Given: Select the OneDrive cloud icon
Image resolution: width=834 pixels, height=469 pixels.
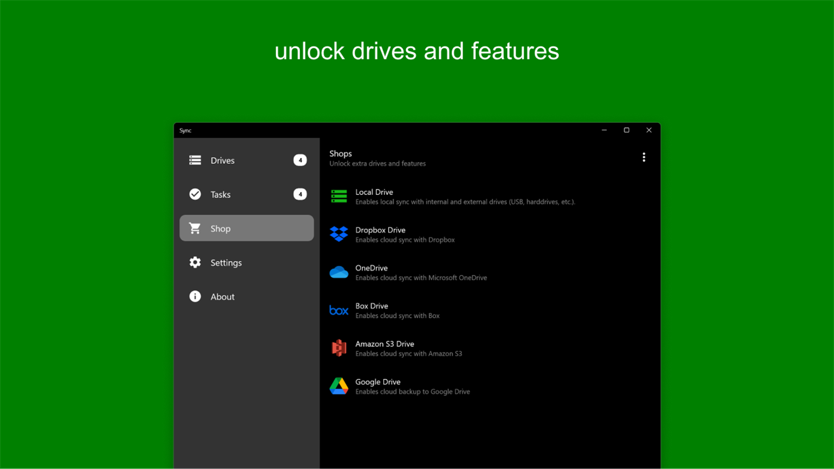Looking at the screenshot, I should point(339,272).
